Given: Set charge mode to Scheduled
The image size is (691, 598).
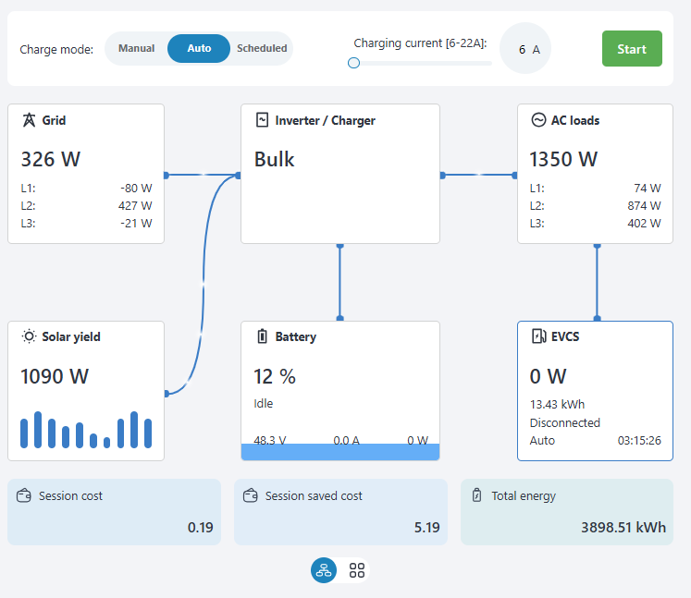Looking at the screenshot, I should pos(262,48).
